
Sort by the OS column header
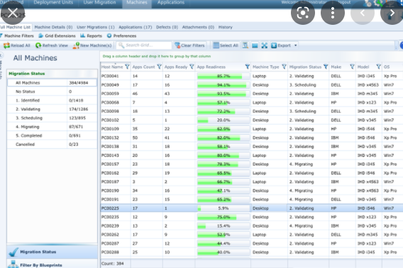(387, 67)
